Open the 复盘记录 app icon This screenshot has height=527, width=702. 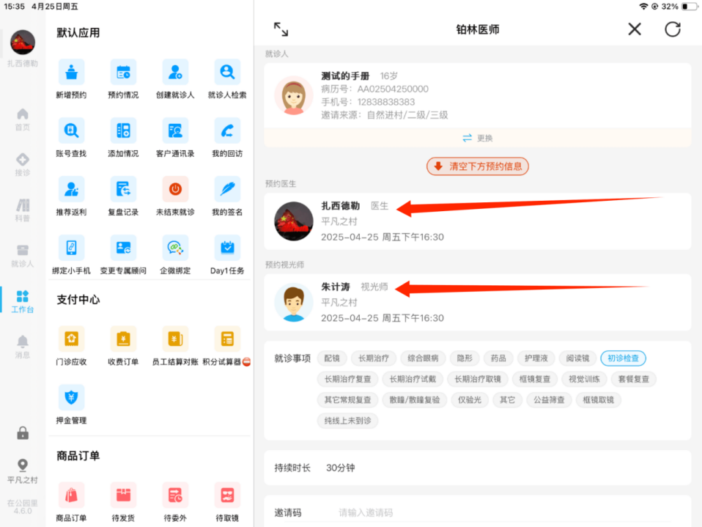[123, 189]
